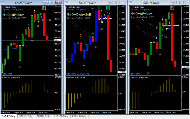Click the 85.617 price label in CADJPY
190x119 pixels.
58,40
